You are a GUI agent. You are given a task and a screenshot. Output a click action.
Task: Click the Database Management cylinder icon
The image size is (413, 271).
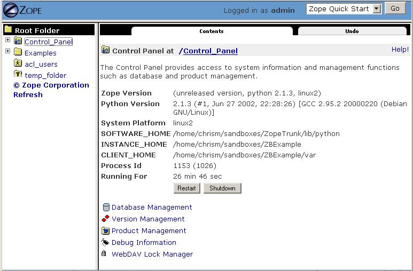tap(105, 207)
